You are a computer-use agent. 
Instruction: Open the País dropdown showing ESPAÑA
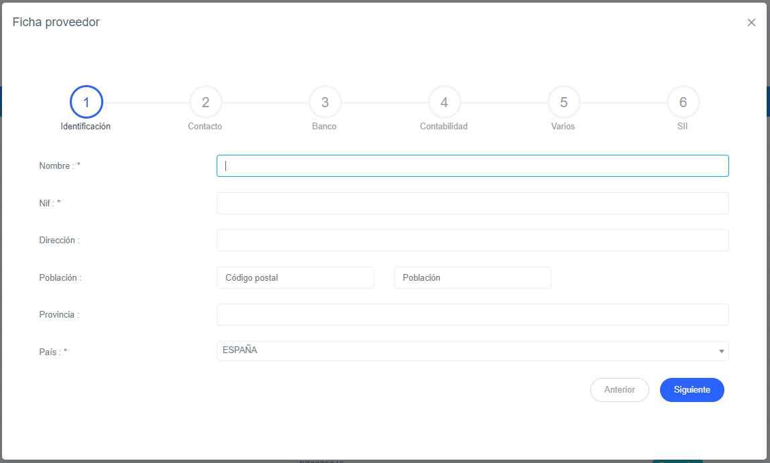click(x=463, y=351)
